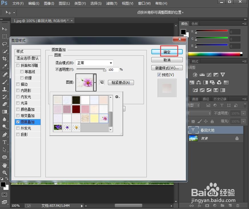Image resolution: width=249 pixels, height=209 pixels.
Task: Open status bar info arrow
Action: [x=82, y=206]
